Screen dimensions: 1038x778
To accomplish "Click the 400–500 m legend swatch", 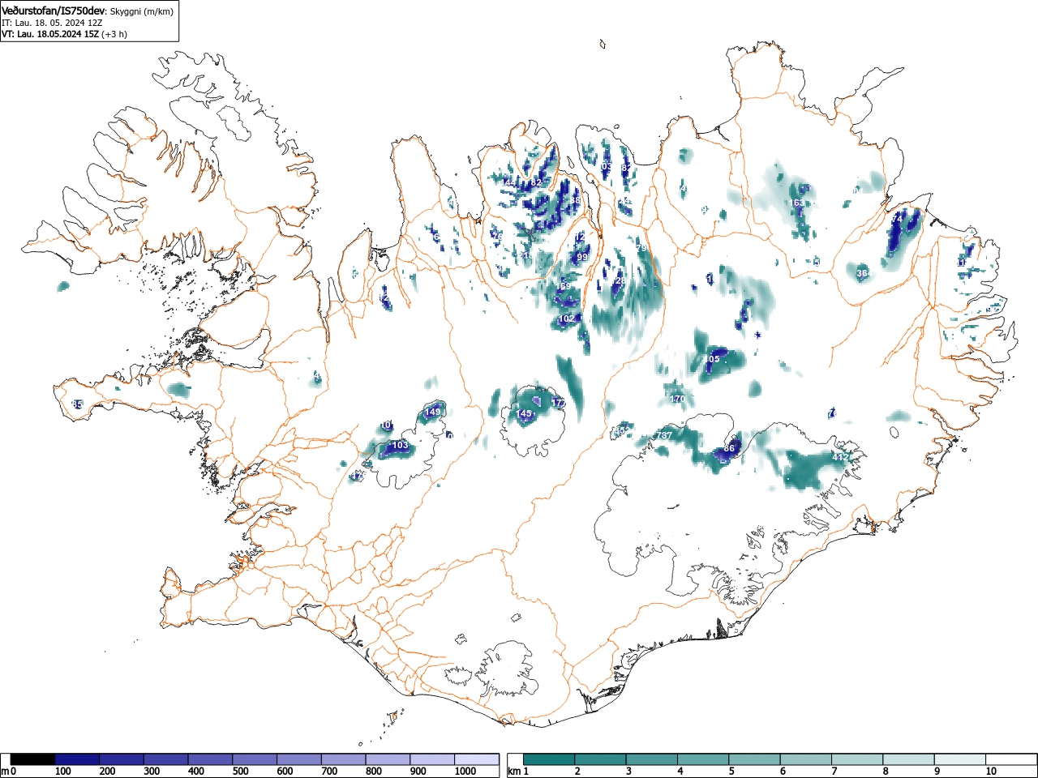I will pyautogui.click(x=210, y=759).
